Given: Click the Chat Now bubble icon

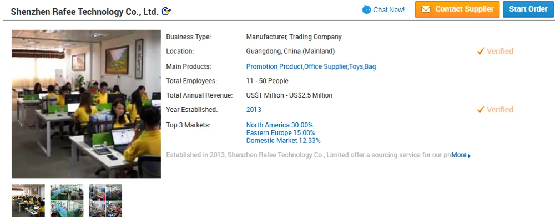Looking at the screenshot, I should tap(366, 9).
